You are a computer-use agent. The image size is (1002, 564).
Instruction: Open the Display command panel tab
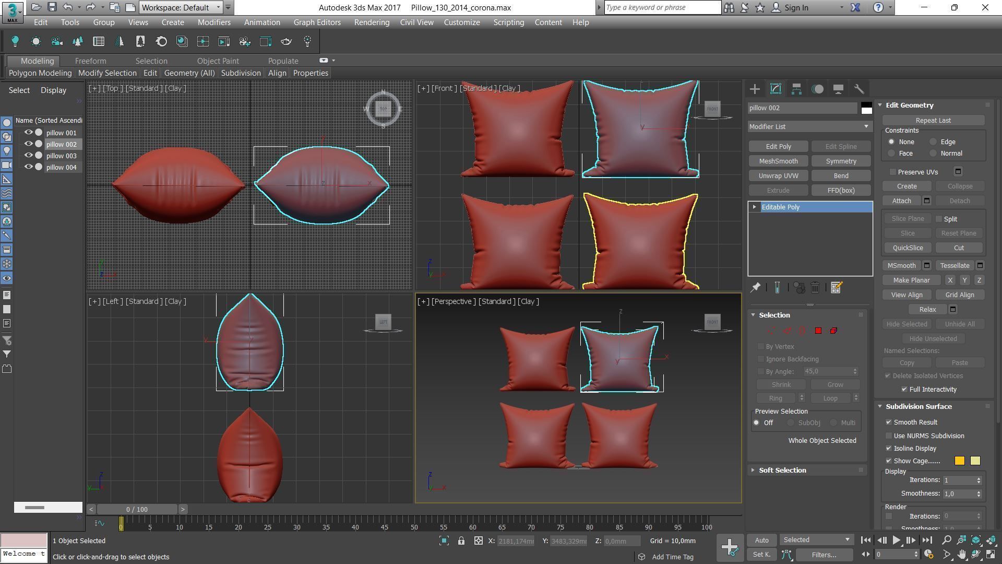pyautogui.click(x=838, y=89)
